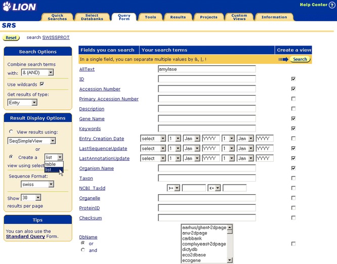Check Primary Accession Number view checkbox
This screenshot has height=264, width=337.
pos(293,99)
